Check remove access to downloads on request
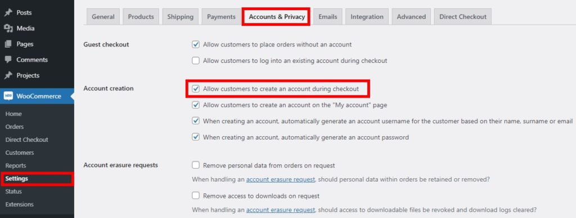 [196, 196]
